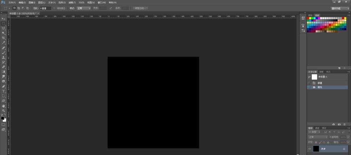Open the 文件(F) menu
Screen dimensions: 351x155
(x=12, y=2)
